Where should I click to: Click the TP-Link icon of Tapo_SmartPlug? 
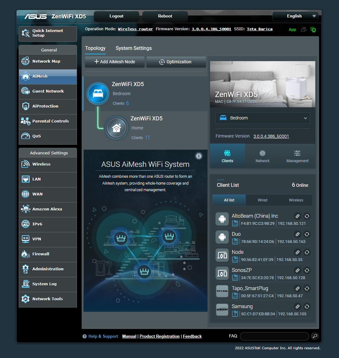[x=222, y=291]
